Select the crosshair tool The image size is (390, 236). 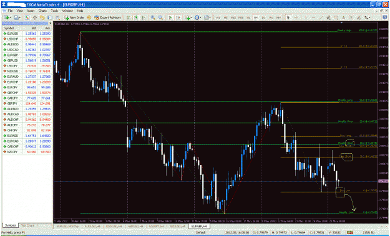(x=296, y=17)
